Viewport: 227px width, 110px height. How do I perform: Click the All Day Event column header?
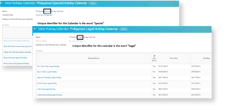pos(154,58)
